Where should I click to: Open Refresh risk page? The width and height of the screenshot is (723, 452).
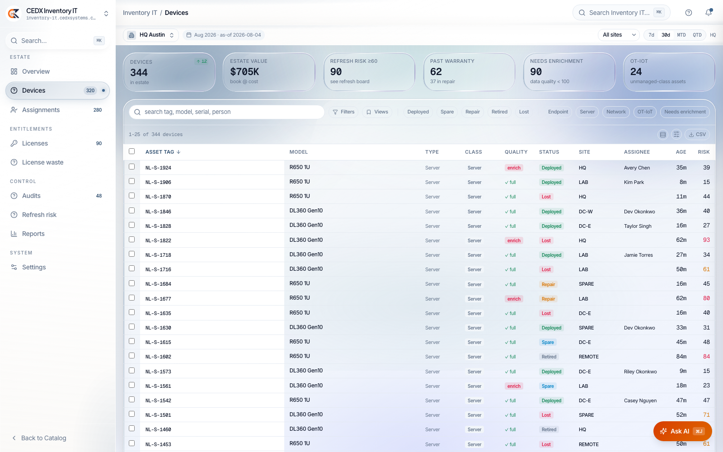(x=57, y=215)
